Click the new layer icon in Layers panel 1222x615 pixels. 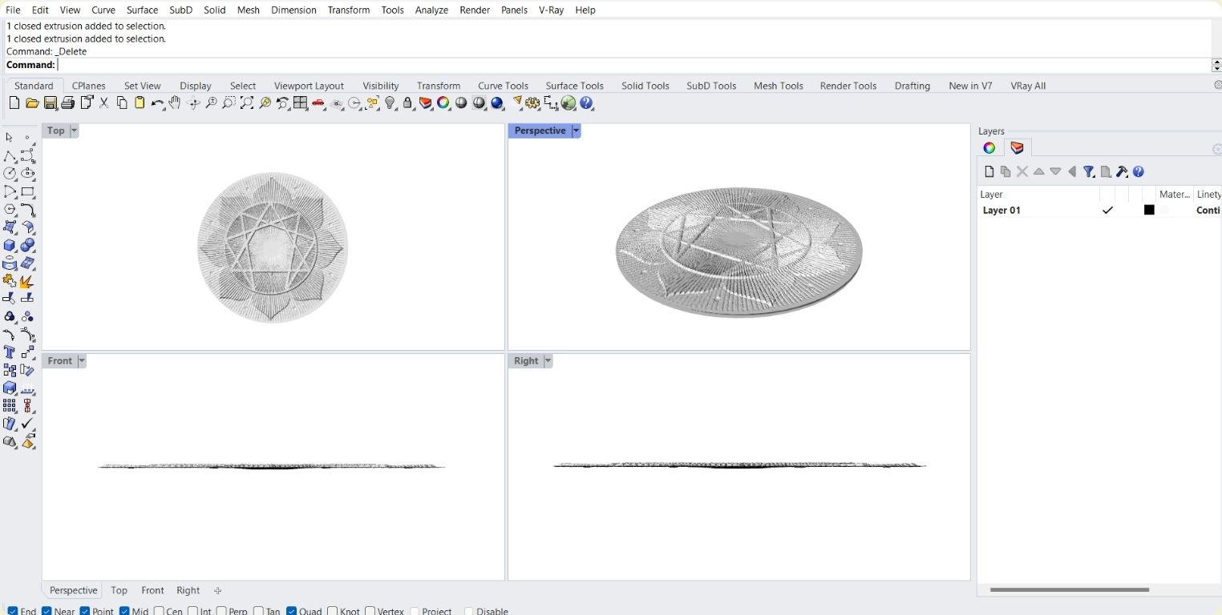tap(989, 171)
